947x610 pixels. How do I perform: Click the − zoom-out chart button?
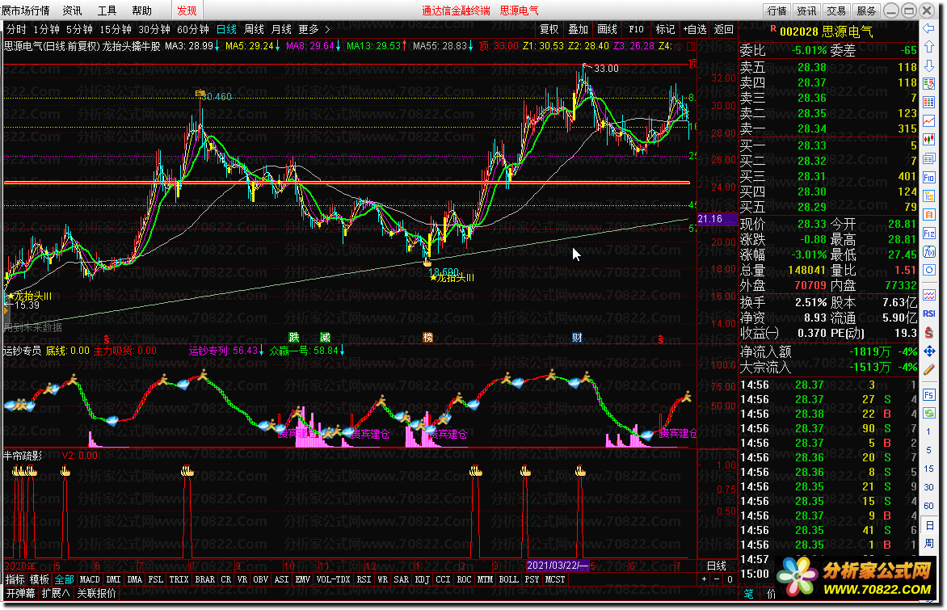tap(717, 579)
